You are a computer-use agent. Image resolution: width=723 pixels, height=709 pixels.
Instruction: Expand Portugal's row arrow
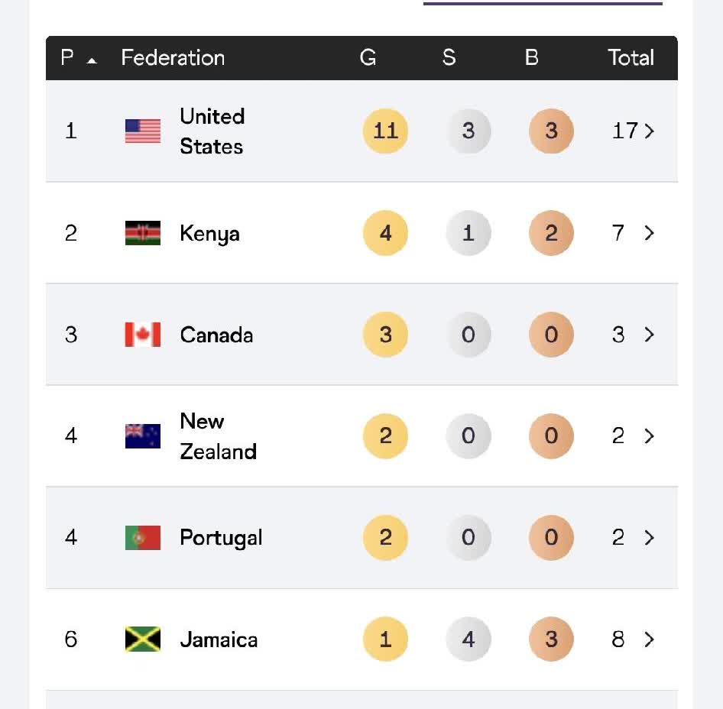click(650, 538)
